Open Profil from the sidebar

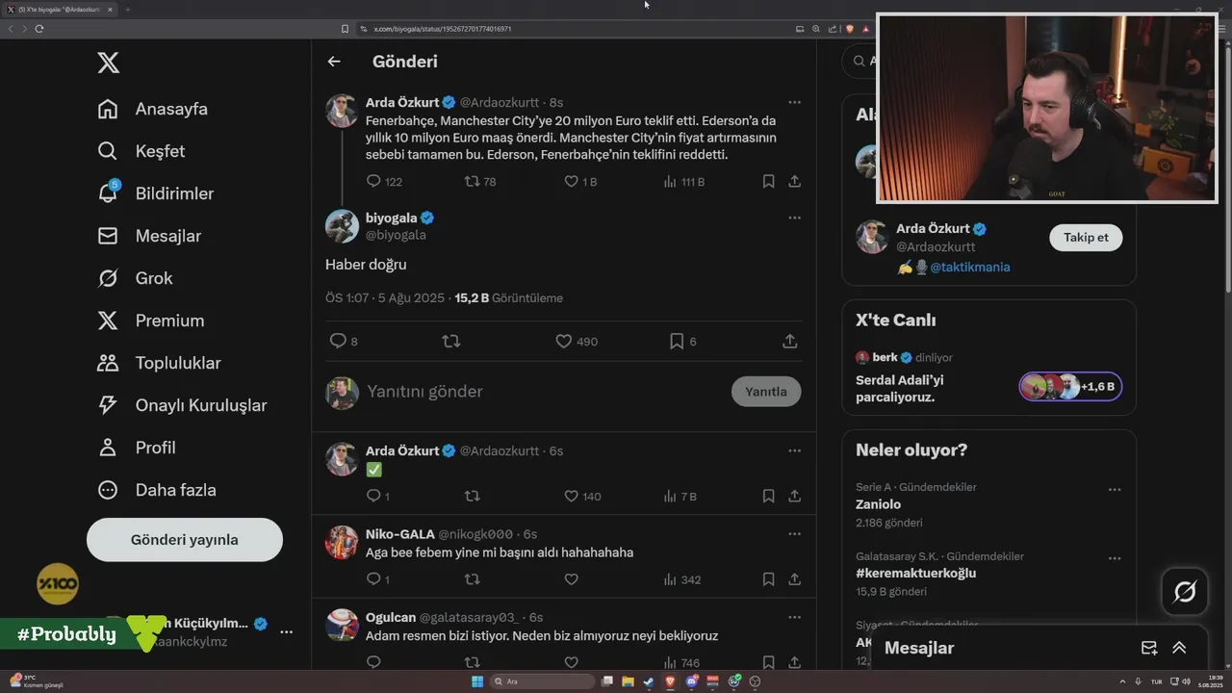click(x=137, y=448)
